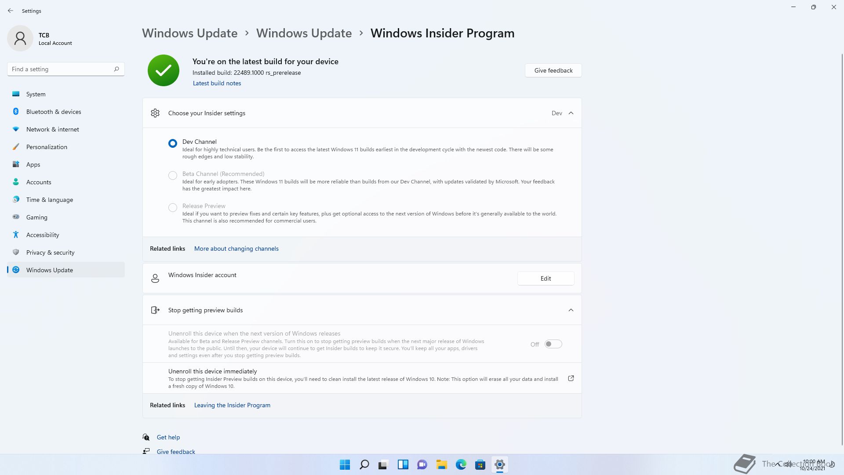This screenshot has height=475, width=844.
Task: Click the Windows Update sync icon
Action: 16,270
